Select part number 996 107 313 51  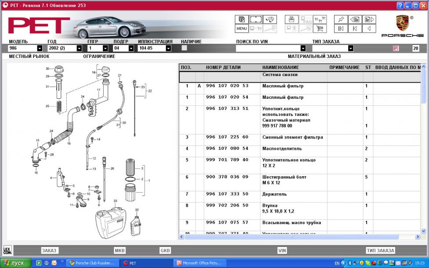227,109
